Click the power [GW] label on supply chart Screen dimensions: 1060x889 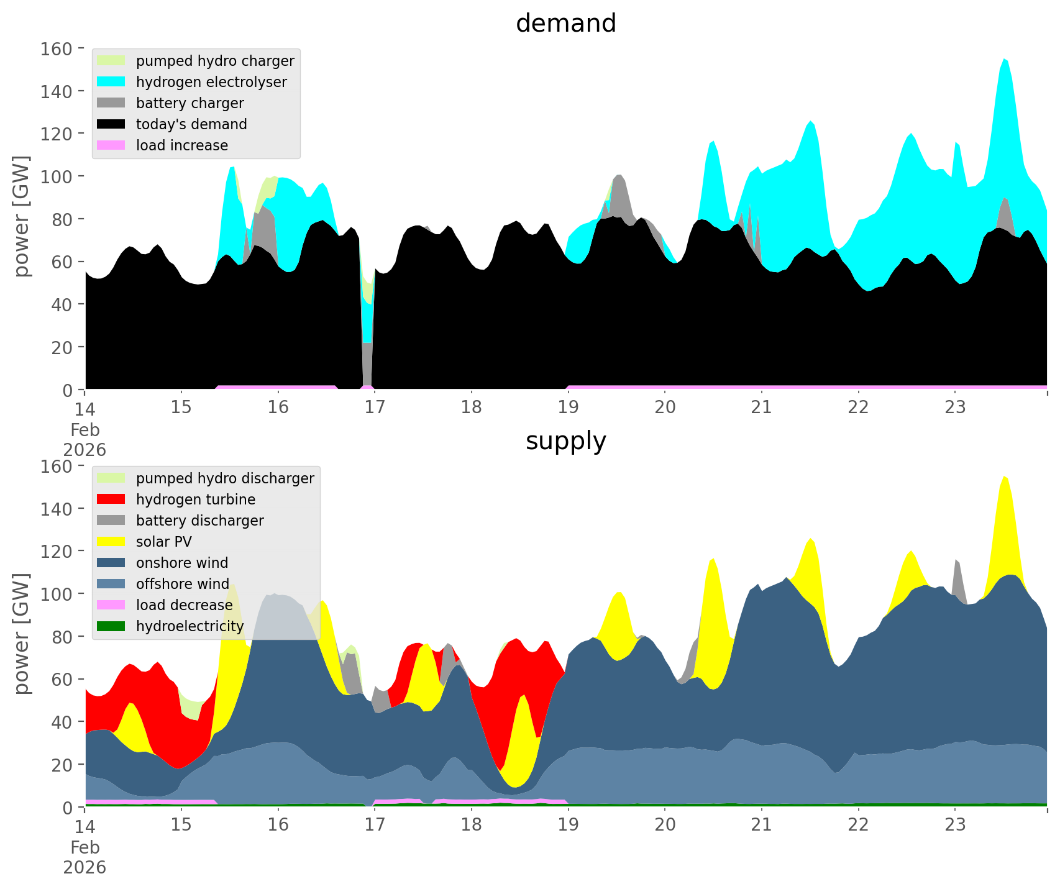pos(22,634)
